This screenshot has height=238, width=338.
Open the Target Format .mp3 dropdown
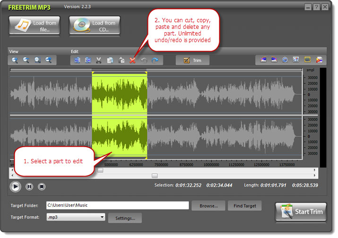[x=76, y=217]
